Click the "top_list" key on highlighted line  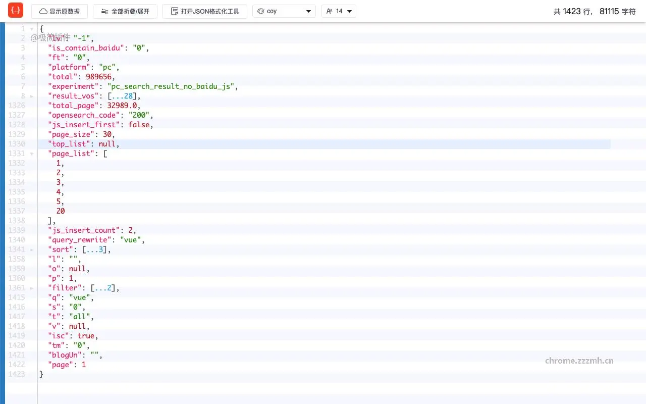pos(69,144)
